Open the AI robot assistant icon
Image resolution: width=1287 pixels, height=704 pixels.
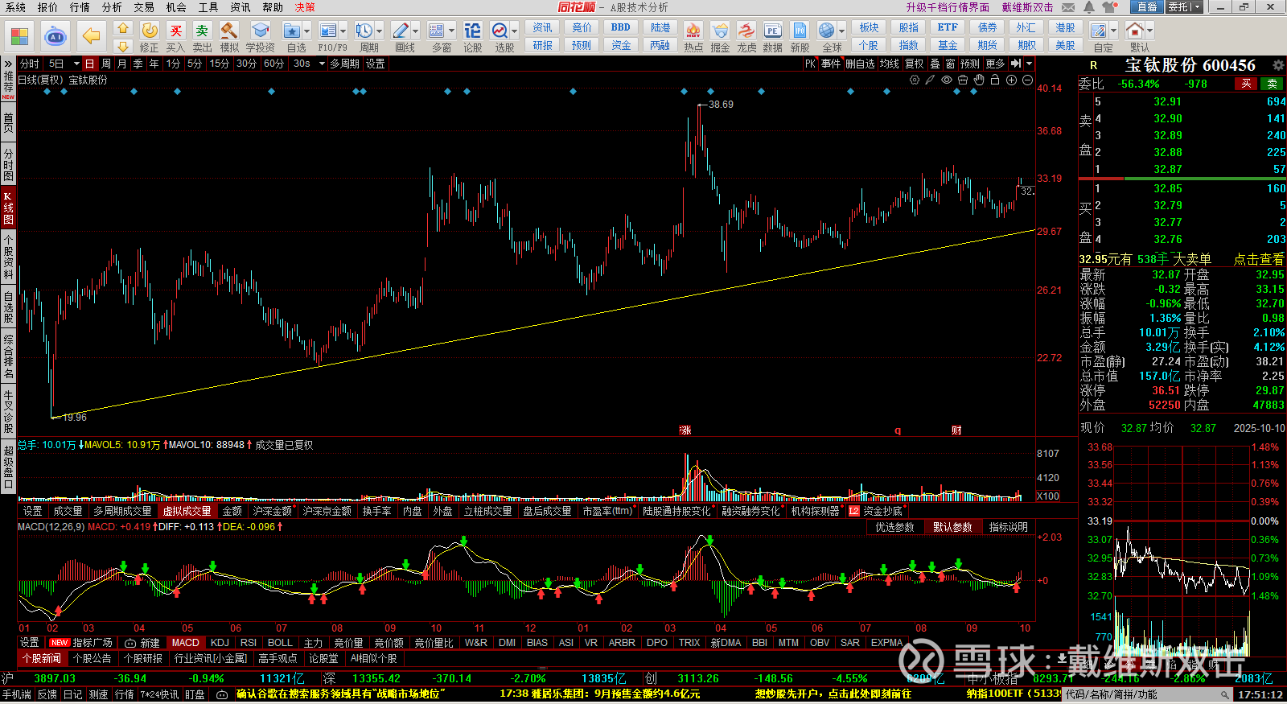[55, 37]
